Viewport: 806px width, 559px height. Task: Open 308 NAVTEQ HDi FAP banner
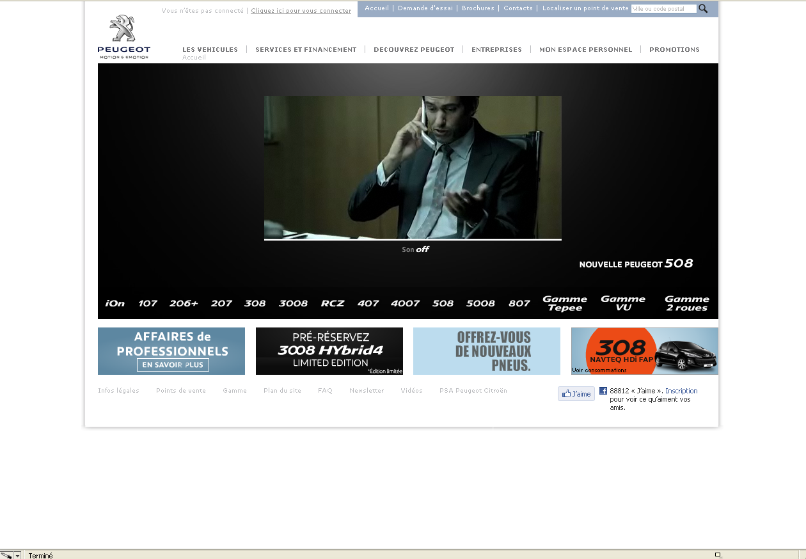click(645, 351)
